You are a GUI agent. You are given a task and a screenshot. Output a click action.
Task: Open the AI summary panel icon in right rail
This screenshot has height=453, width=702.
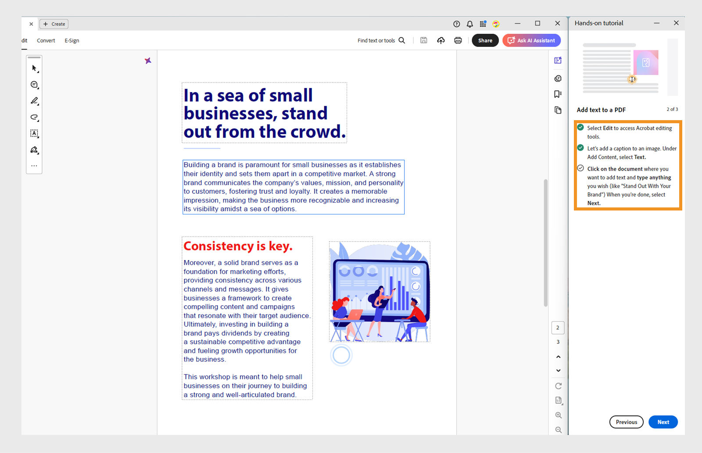[558, 61]
